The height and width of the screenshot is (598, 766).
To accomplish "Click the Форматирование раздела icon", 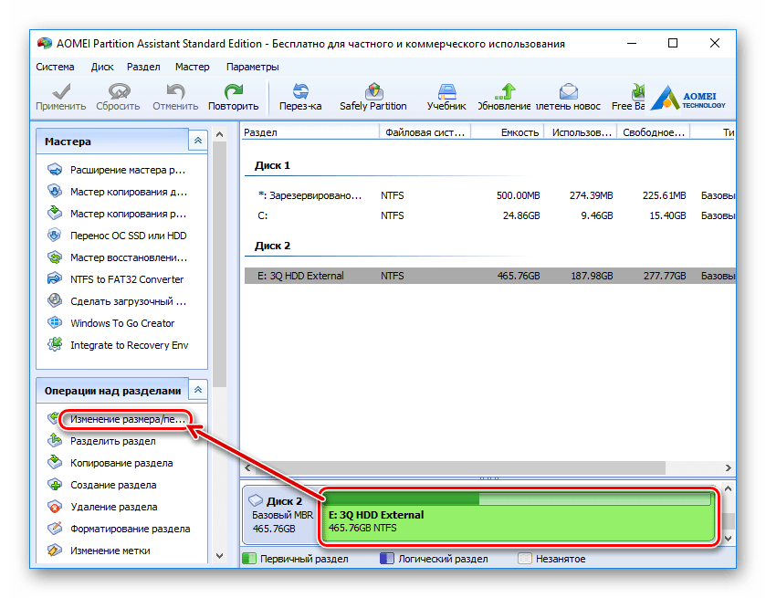I will [55, 528].
